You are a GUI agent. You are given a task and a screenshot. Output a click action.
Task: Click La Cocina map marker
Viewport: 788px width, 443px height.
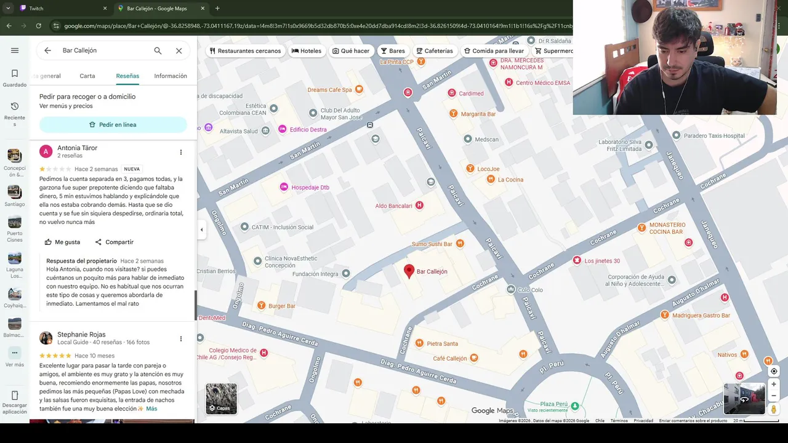tap(491, 179)
